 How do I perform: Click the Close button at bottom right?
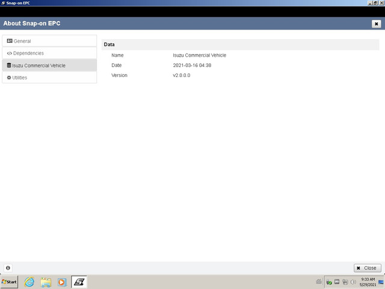coord(368,268)
